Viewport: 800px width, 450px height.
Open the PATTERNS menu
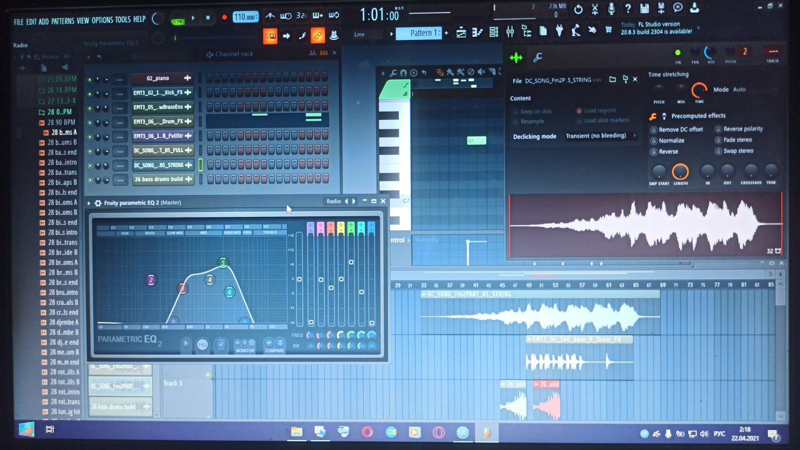pos(62,21)
